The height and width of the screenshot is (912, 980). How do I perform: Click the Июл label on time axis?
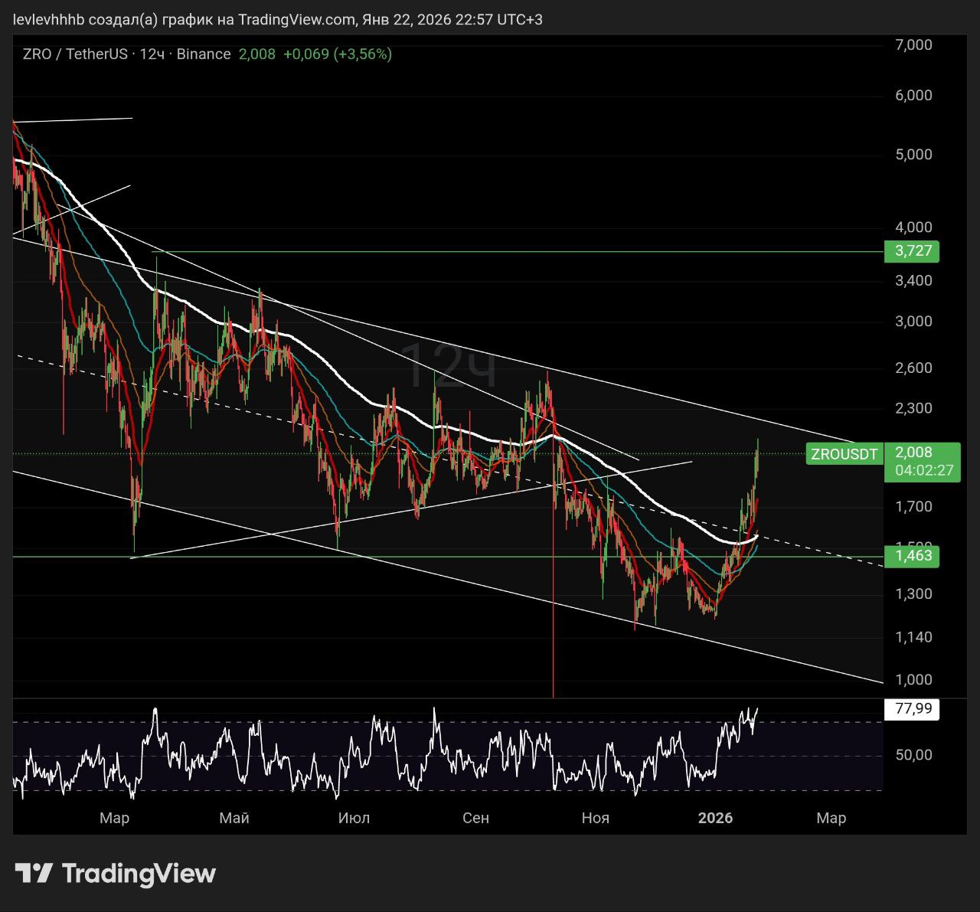[x=354, y=818]
